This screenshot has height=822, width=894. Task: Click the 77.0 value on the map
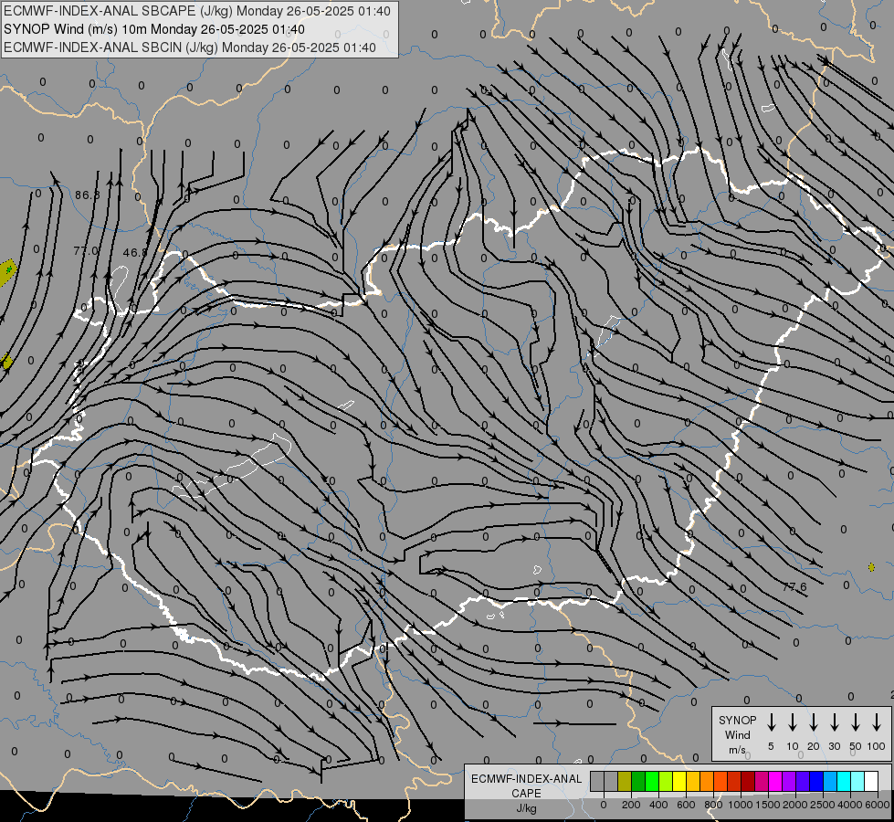pos(86,250)
